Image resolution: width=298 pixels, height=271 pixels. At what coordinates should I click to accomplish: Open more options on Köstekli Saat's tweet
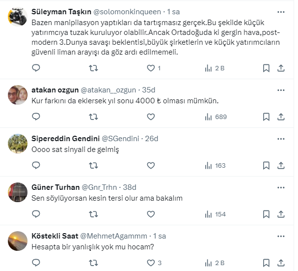click(281, 236)
